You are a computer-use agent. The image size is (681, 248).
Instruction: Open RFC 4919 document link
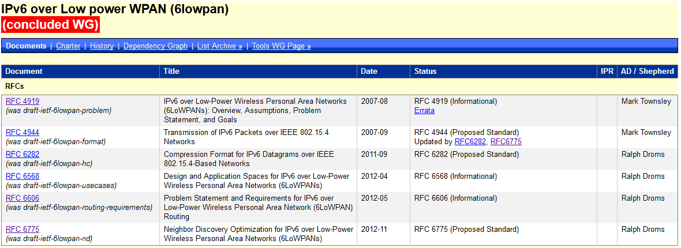click(23, 101)
